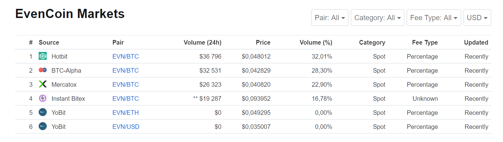Select YoBit name in EVN/ETH row
503x142 pixels.
59,113
